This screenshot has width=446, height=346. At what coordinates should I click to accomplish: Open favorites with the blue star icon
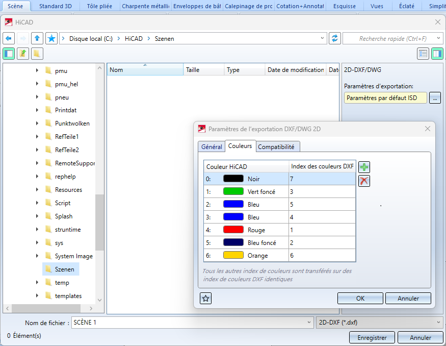(51, 38)
